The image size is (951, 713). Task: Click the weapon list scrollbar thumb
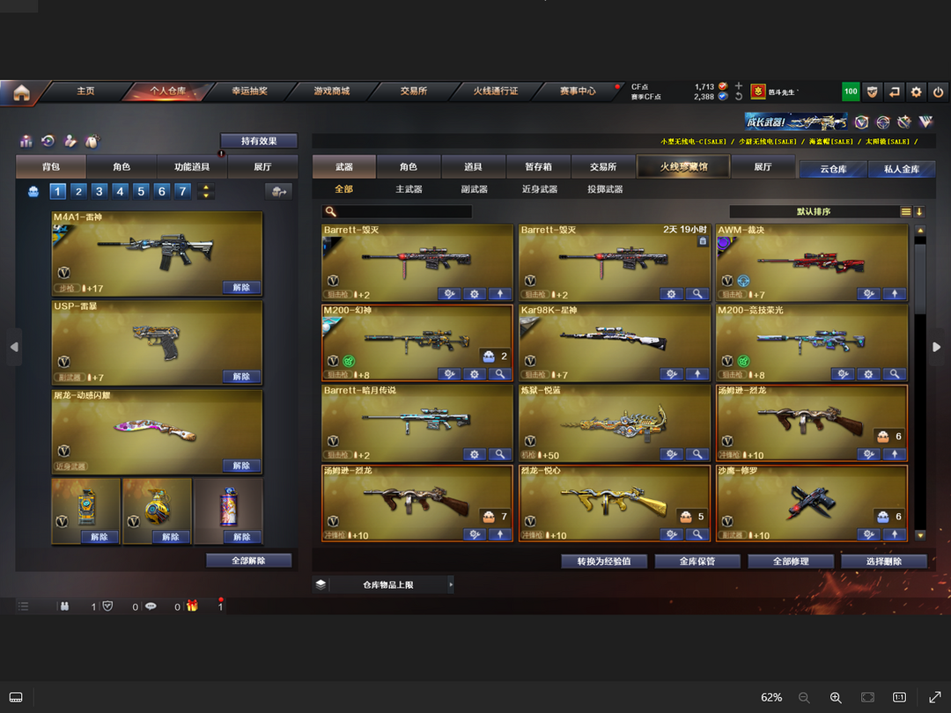pyautogui.click(x=920, y=278)
